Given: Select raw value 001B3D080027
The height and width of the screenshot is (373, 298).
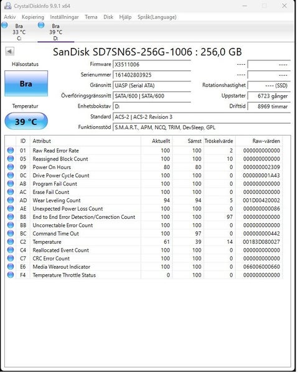Looking at the screenshot, I should point(261,242).
